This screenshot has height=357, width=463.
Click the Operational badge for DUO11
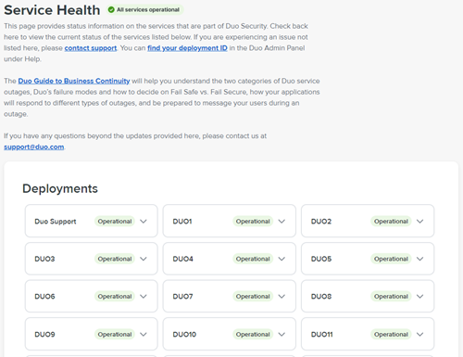(x=391, y=334)
